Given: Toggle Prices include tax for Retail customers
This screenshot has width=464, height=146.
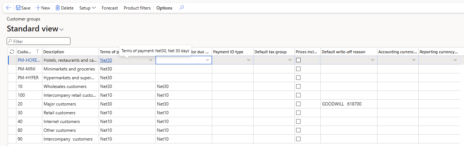Looking at the screenshot, I should tap(298, 113).
